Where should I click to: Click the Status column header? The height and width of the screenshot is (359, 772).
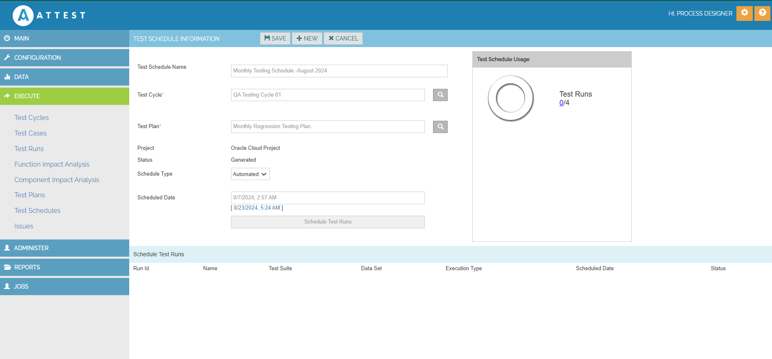click(718, 269)
